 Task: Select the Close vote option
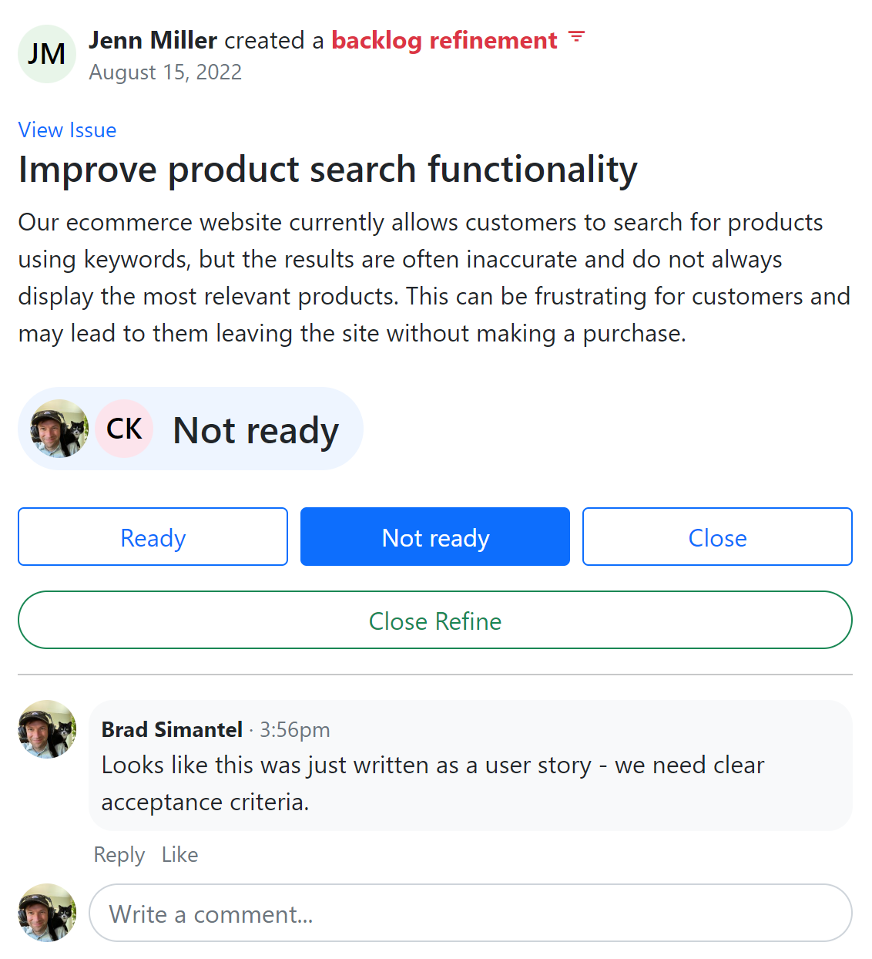tap(717, 537)
